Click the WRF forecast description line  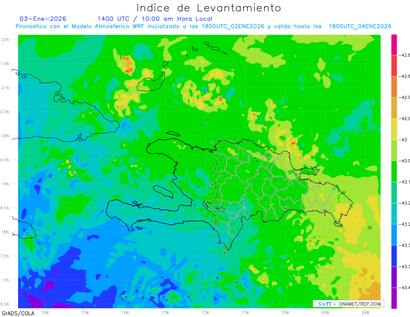(203, 26)
